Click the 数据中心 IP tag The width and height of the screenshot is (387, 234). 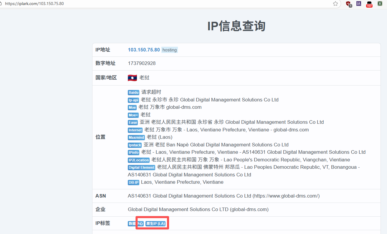tap(135, 224)
